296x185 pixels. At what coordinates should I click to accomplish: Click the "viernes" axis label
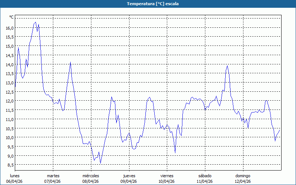167,175
